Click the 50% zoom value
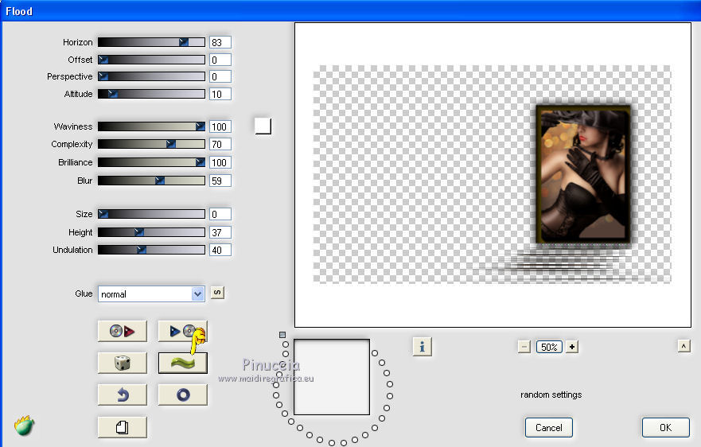 pos(548,347)
